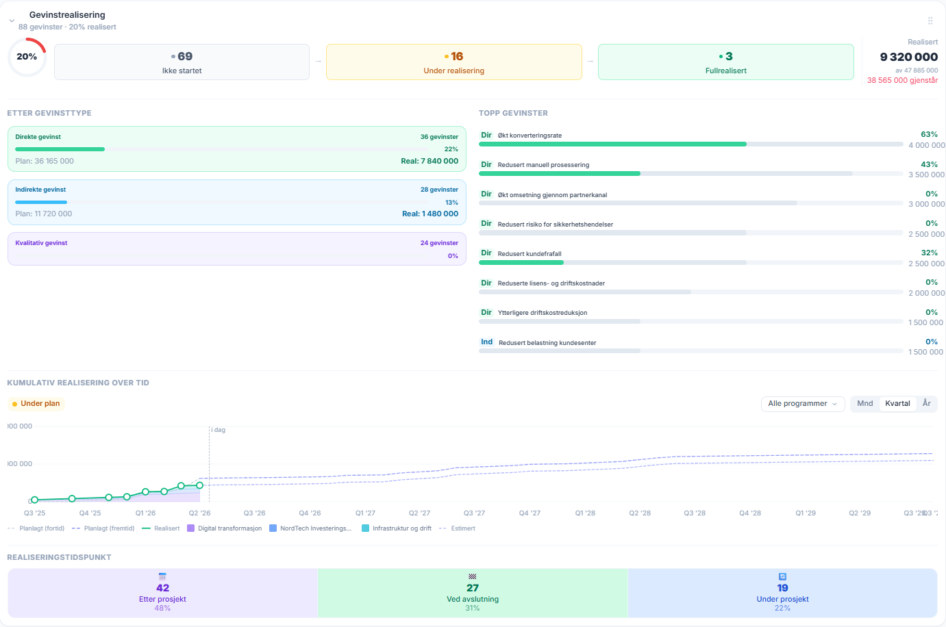Open the Under realisering card with 16
946x627 pixels.
coord(454,62)
